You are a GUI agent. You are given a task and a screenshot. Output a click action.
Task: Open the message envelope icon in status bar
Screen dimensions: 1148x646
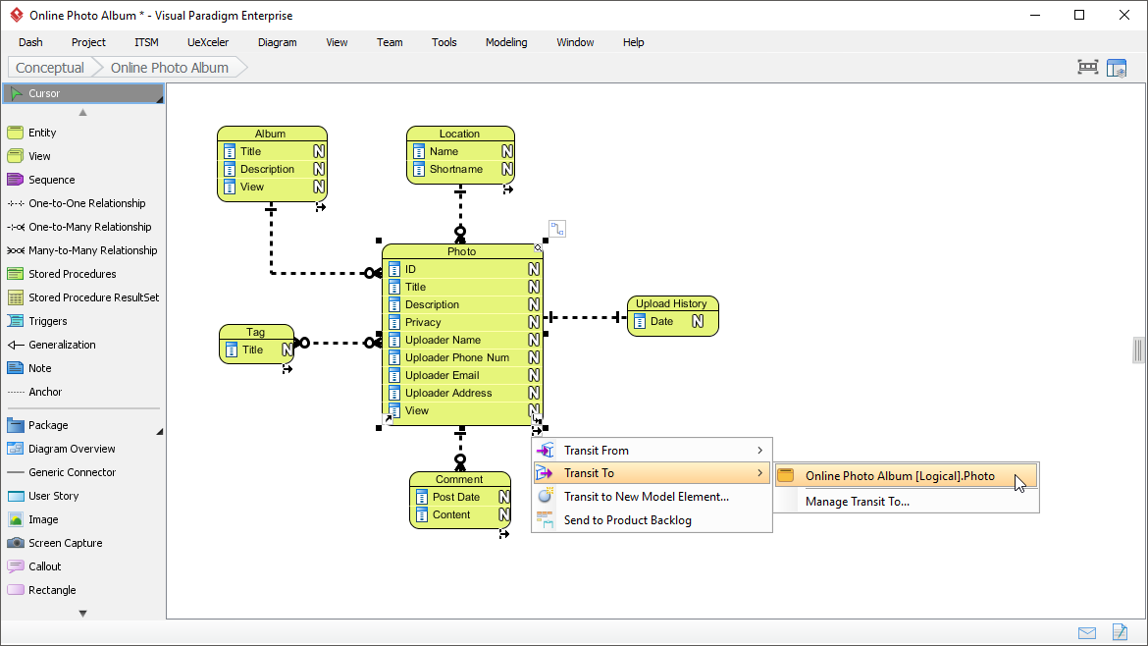point(1087,633)
